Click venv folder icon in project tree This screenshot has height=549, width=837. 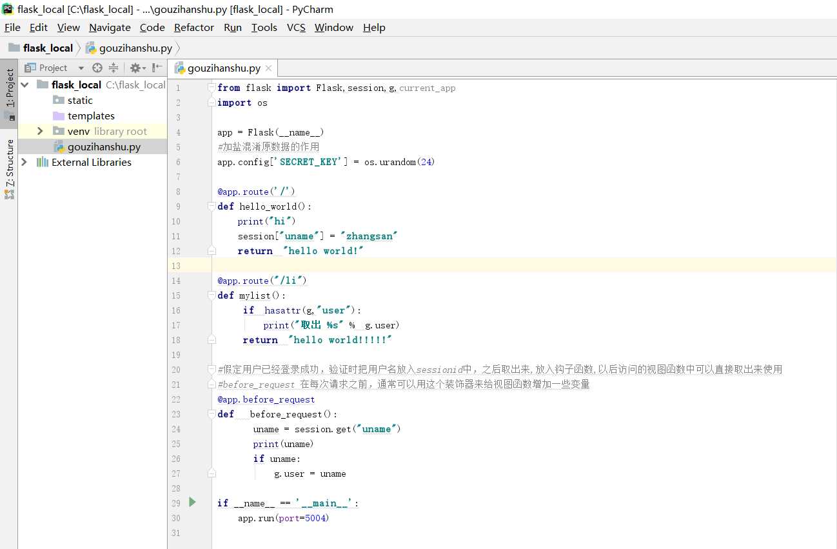[x=59, y=131]
